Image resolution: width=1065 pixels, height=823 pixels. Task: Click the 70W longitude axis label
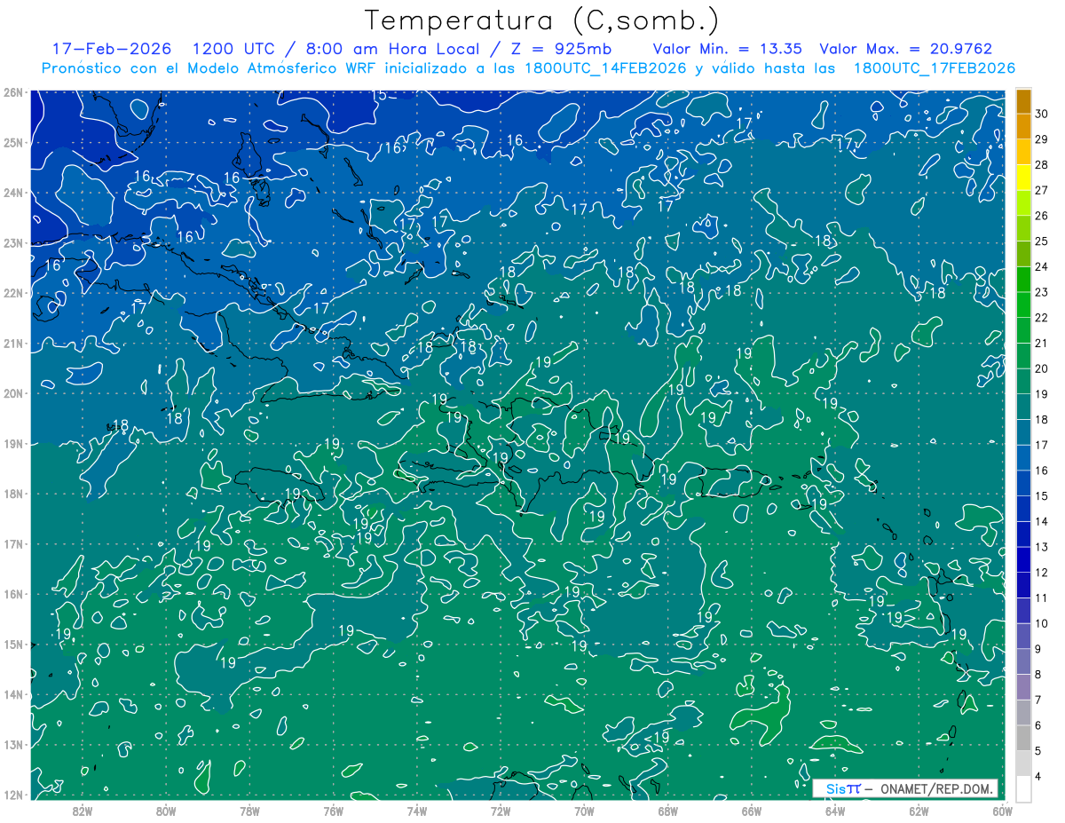click(584, 811)
